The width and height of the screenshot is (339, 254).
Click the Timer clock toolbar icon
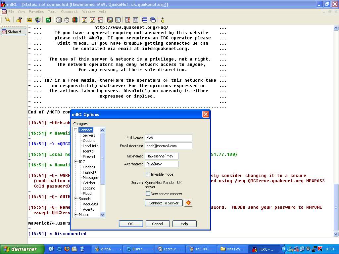tap(67, 20)
